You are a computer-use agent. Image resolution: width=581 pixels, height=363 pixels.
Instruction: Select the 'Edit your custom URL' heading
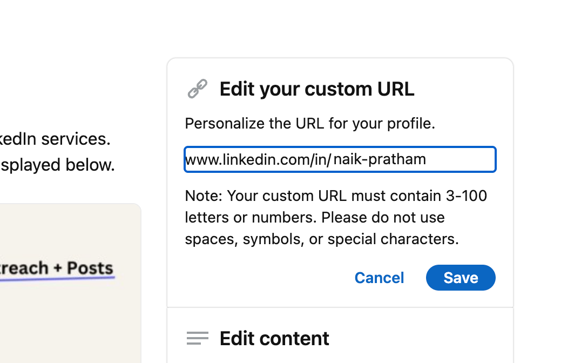coord(317,89)
